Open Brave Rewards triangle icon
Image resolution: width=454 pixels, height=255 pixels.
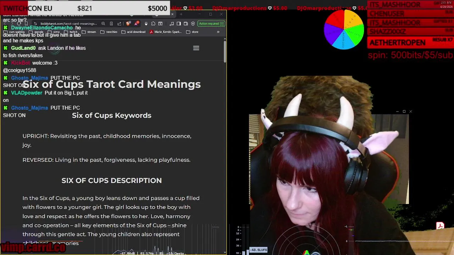(x=137, y=23)
